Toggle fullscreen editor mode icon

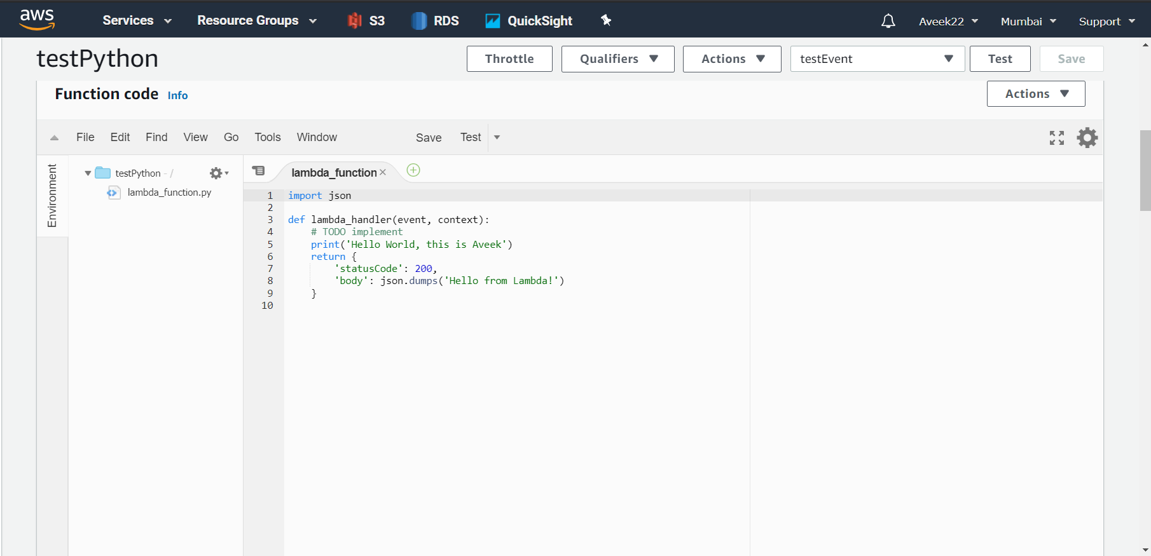1056,138
